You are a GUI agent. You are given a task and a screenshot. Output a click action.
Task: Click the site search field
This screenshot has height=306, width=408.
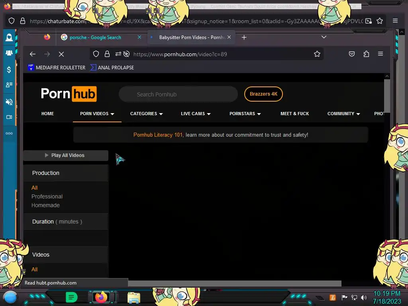[x=178, y=94]
